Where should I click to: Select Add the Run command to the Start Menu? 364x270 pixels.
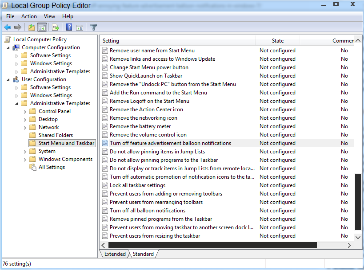pyautogui.click(x=158, y=93)
